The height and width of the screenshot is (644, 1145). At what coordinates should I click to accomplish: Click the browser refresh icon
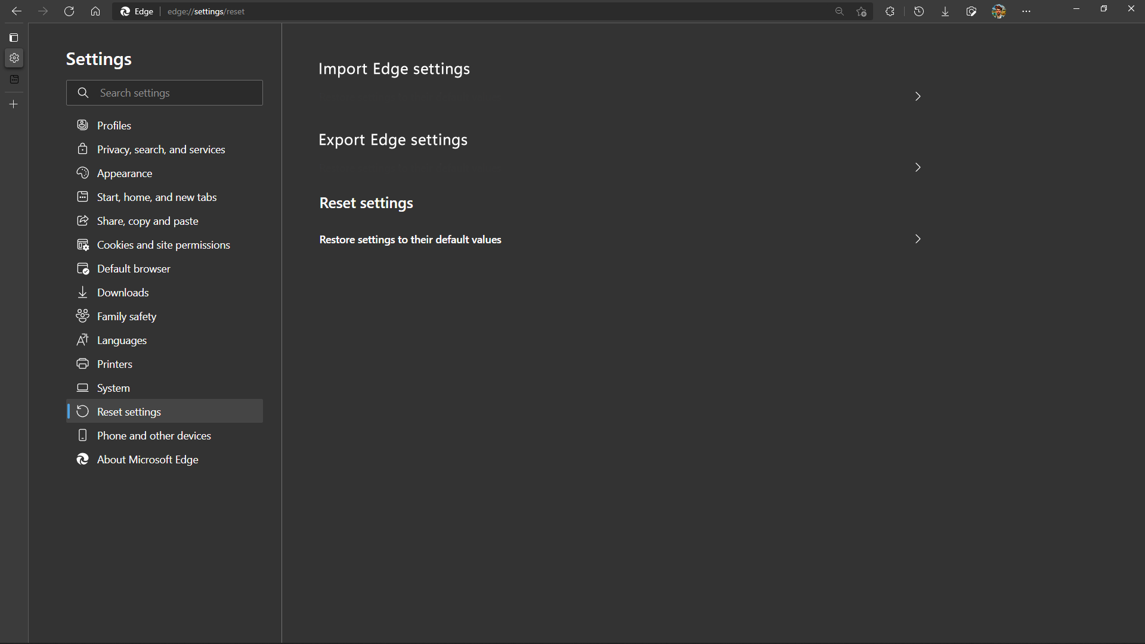69,11
